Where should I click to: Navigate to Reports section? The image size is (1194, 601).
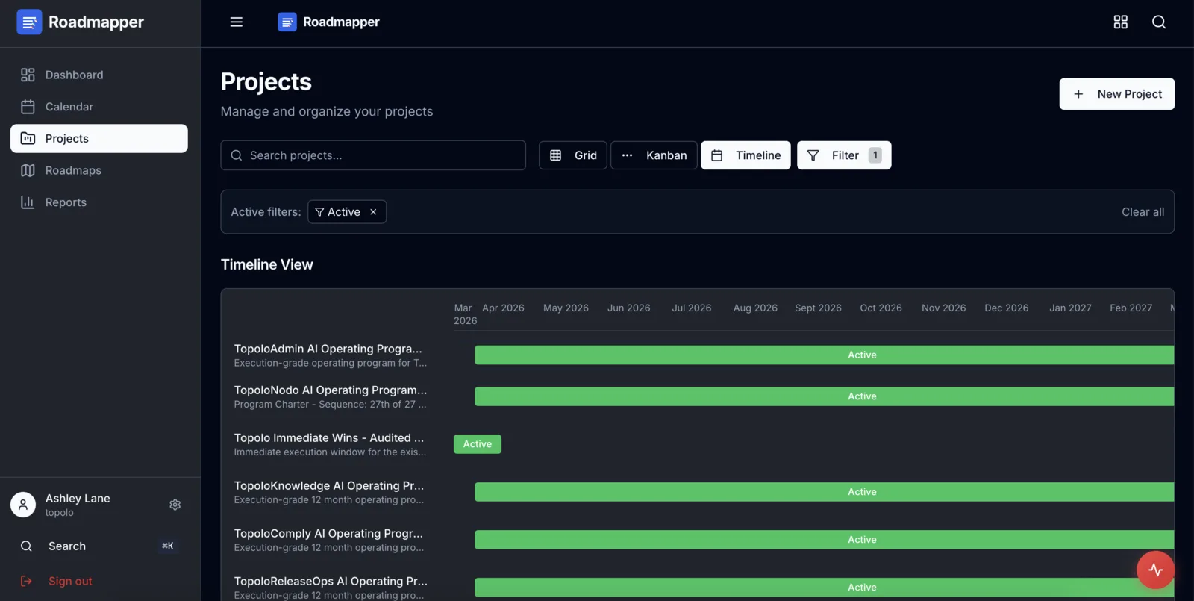click(x=66, y=202)
